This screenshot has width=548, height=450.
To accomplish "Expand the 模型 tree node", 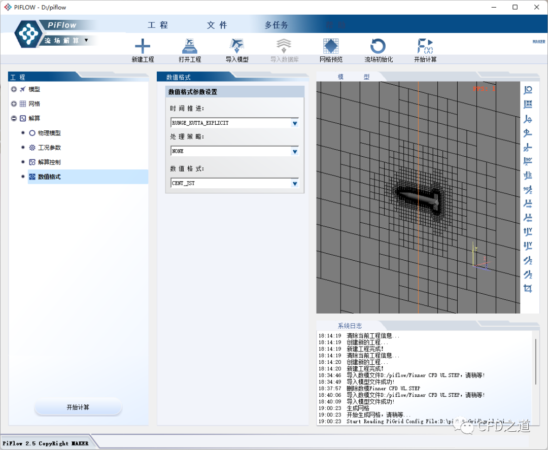I will 14,89.
